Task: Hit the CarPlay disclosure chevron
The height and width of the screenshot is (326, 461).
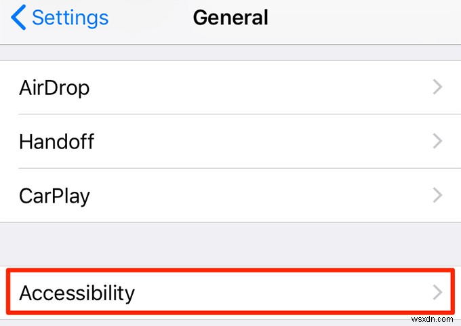Action: (x=437, y=196)
